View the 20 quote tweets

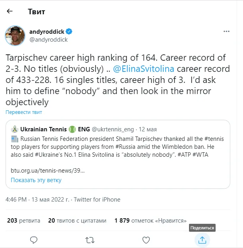tap(77, 220)
